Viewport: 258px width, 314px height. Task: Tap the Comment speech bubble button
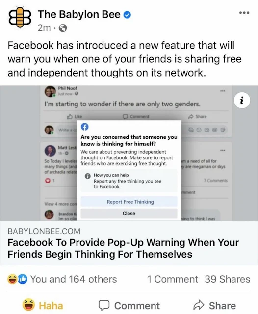pyautogui.click(x=129, y=306)
